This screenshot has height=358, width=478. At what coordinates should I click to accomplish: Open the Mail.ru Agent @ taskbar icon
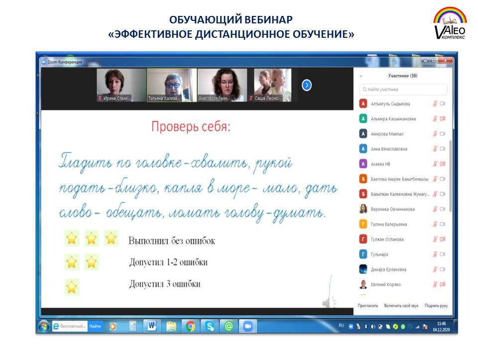click(229, 326)
